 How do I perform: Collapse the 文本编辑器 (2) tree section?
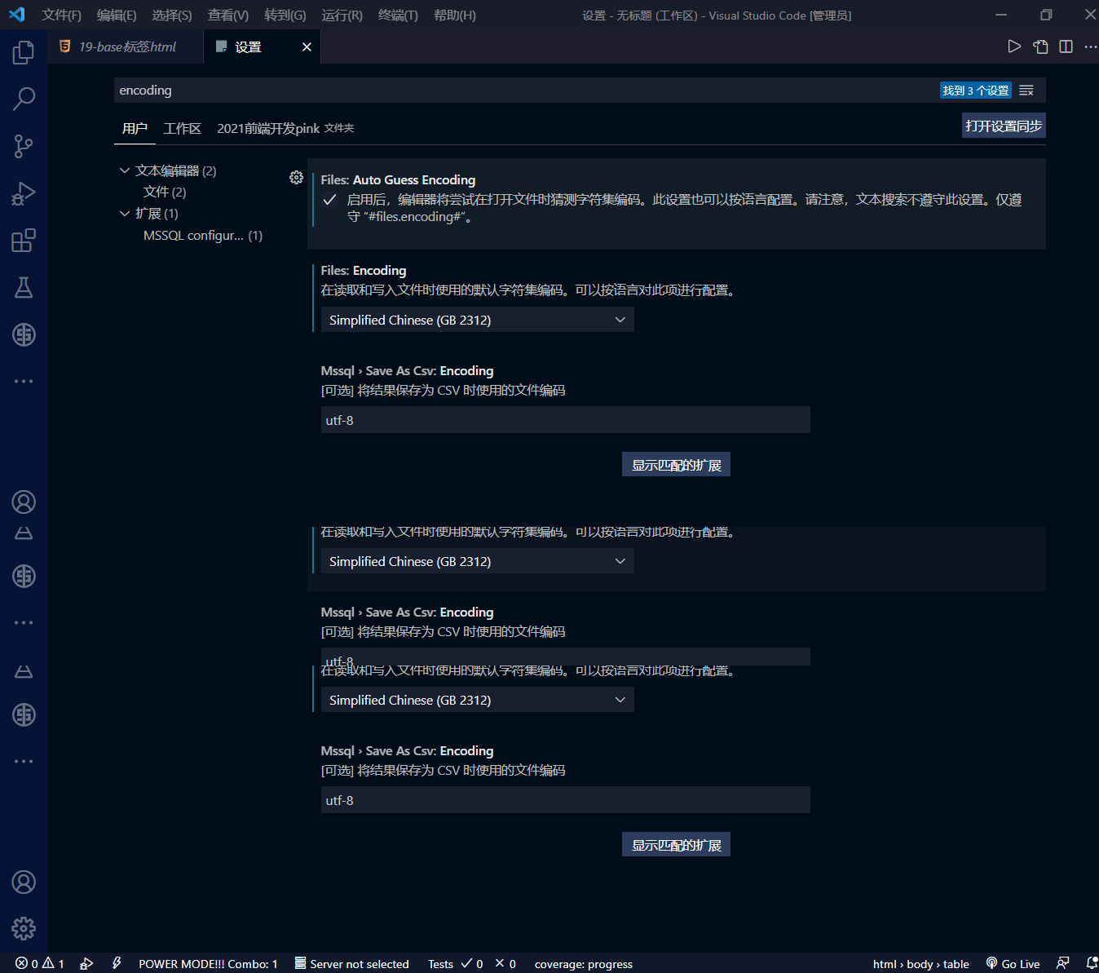(167, 170)
